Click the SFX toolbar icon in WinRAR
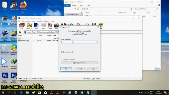Viewport: 169px width, 95px height. click(101, 26)
